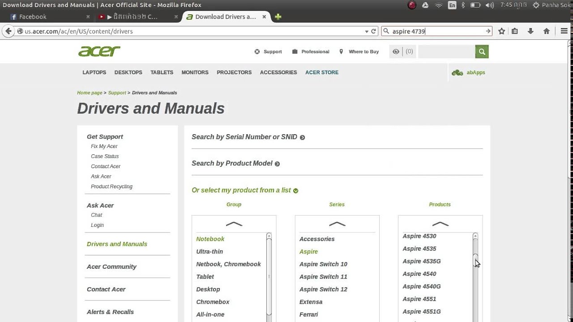Open the LAPTOPS navigation menu

[94, 72]
